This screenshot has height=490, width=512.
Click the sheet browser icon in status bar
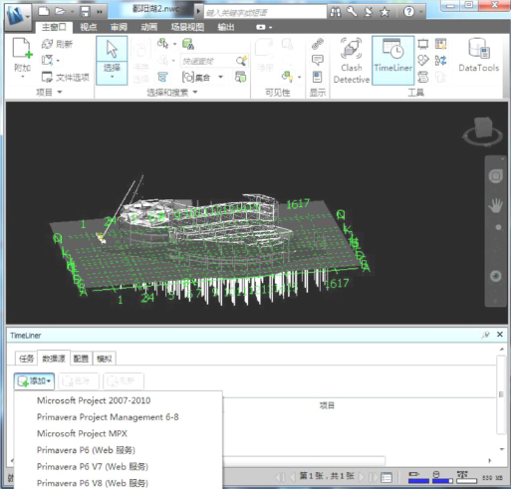click(386, 477)
